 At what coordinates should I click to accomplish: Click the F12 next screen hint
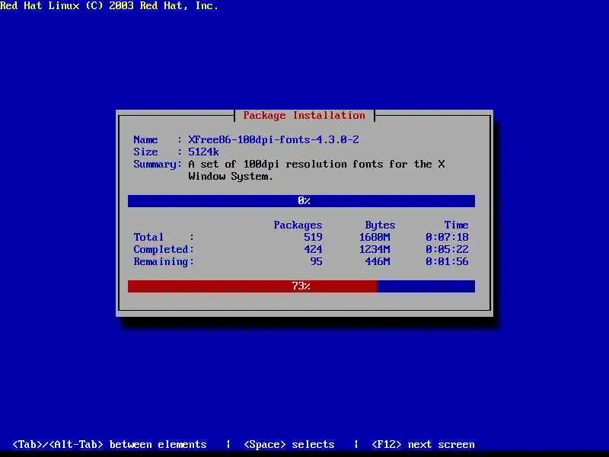423,444
